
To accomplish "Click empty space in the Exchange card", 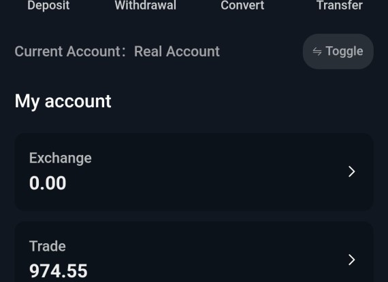I will coord(210,173).
